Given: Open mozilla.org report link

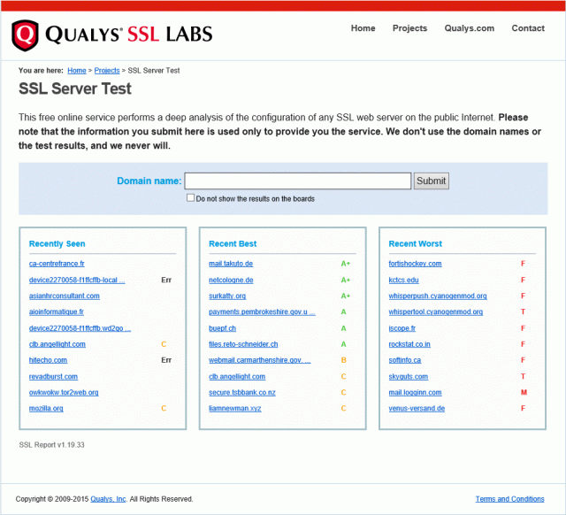Looking at the screenshot, I should (46, 409).
